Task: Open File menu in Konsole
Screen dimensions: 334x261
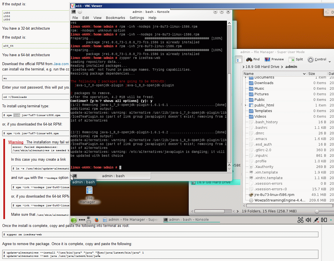Action: pyautogui.click(x=75, y=18)
